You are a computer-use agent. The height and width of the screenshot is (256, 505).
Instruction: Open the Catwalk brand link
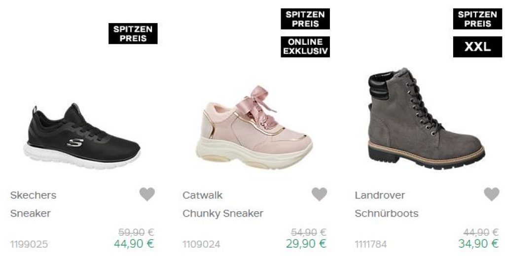202,195
